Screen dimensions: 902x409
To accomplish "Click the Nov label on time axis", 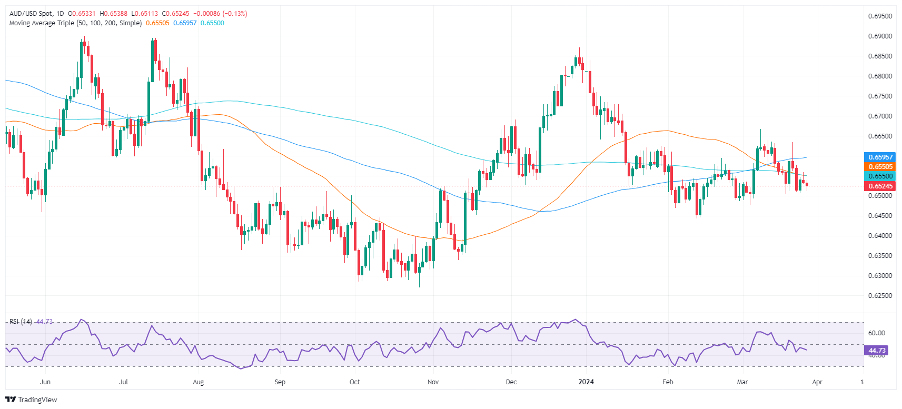I will [x=433, y=382].
